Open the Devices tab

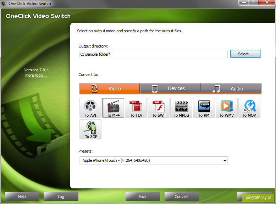[x=170, y=89]
